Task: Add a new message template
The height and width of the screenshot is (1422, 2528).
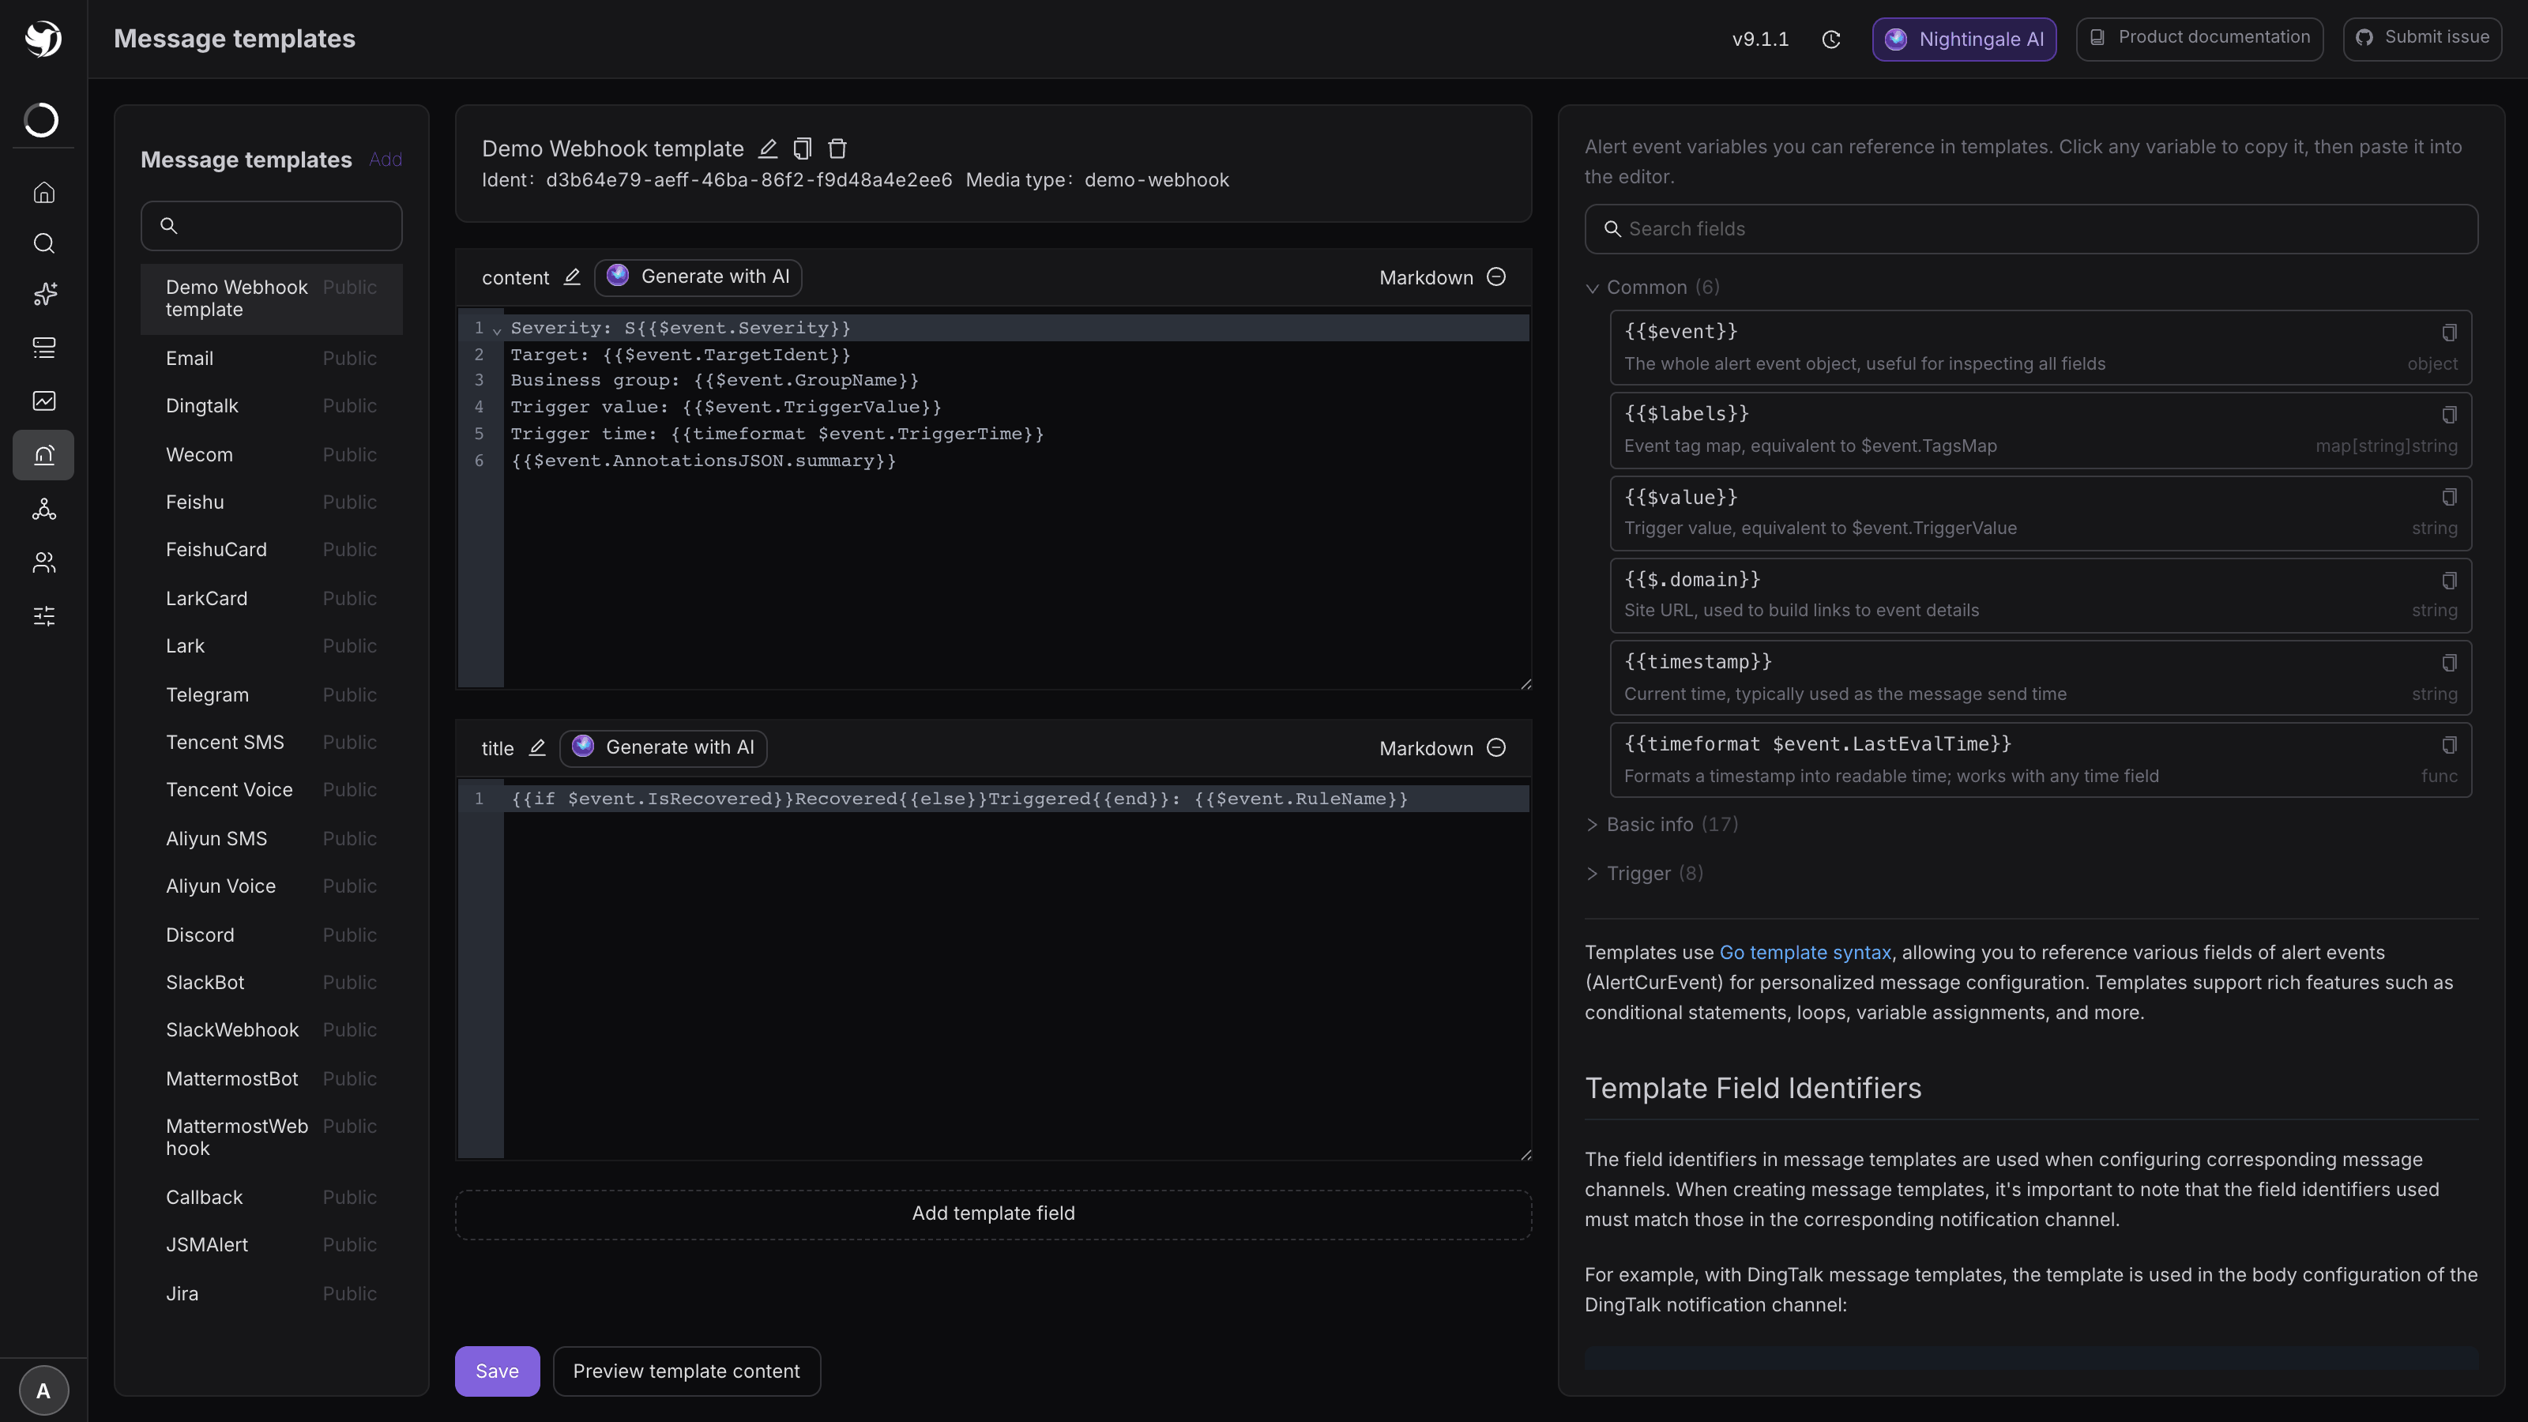Action: [x=385, y=160]
